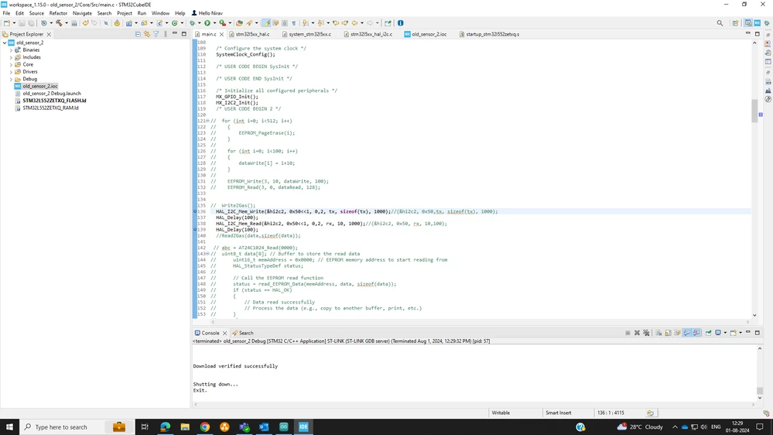Switch to system_stm32l5xx.c editor tab
The width and height of the screenshot is (773, 435).
(310, 34)
